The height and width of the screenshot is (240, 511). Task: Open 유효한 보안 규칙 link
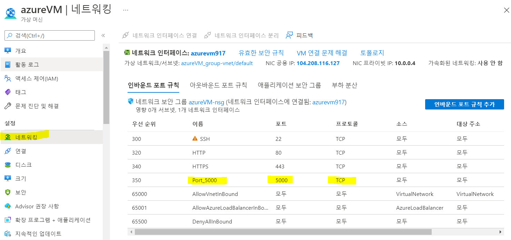click(x=261, y=53)
